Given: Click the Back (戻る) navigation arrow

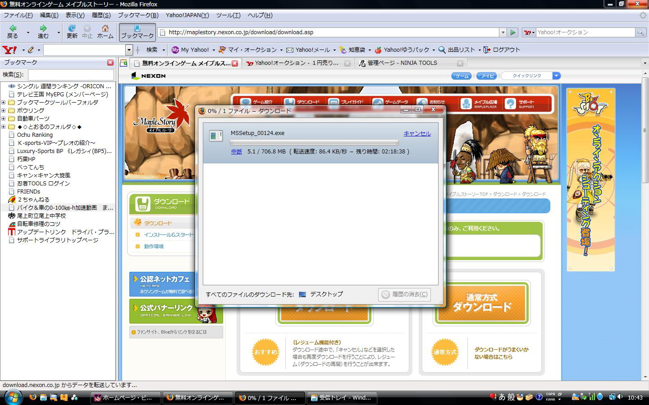Looking at the screenshot, I should click(13, 31).
